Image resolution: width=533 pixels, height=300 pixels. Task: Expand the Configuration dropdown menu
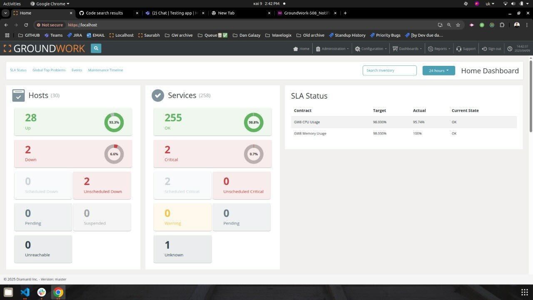(371, 49)
